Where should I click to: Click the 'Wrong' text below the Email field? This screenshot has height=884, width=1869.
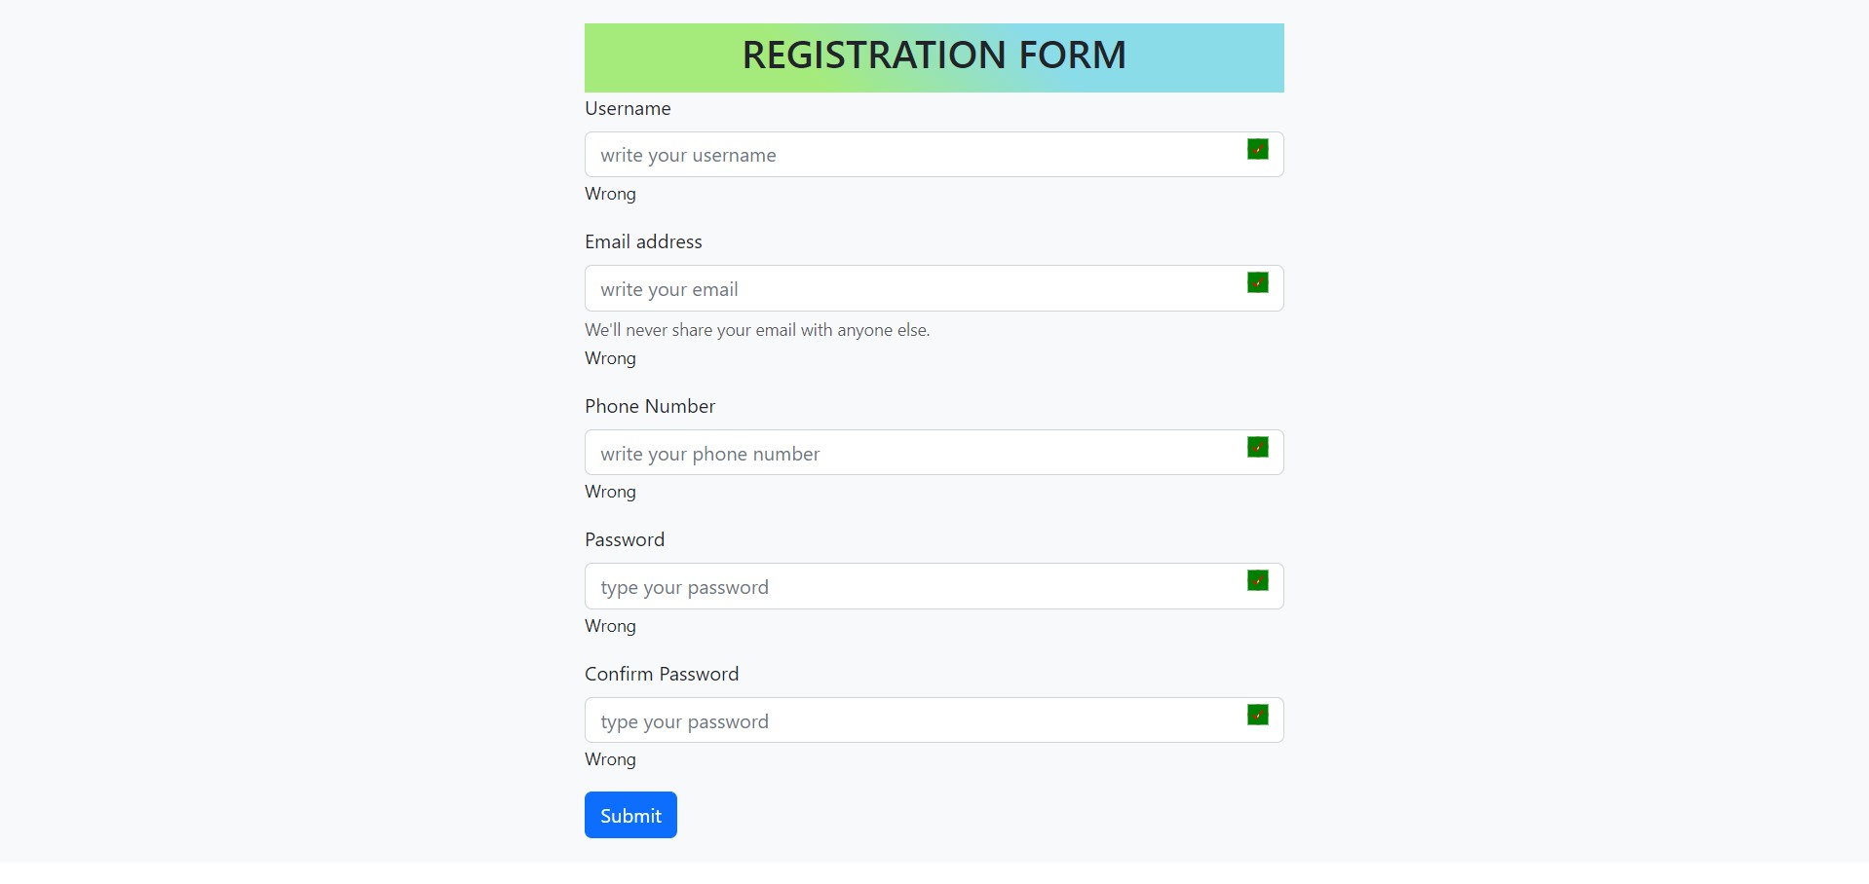610,358
